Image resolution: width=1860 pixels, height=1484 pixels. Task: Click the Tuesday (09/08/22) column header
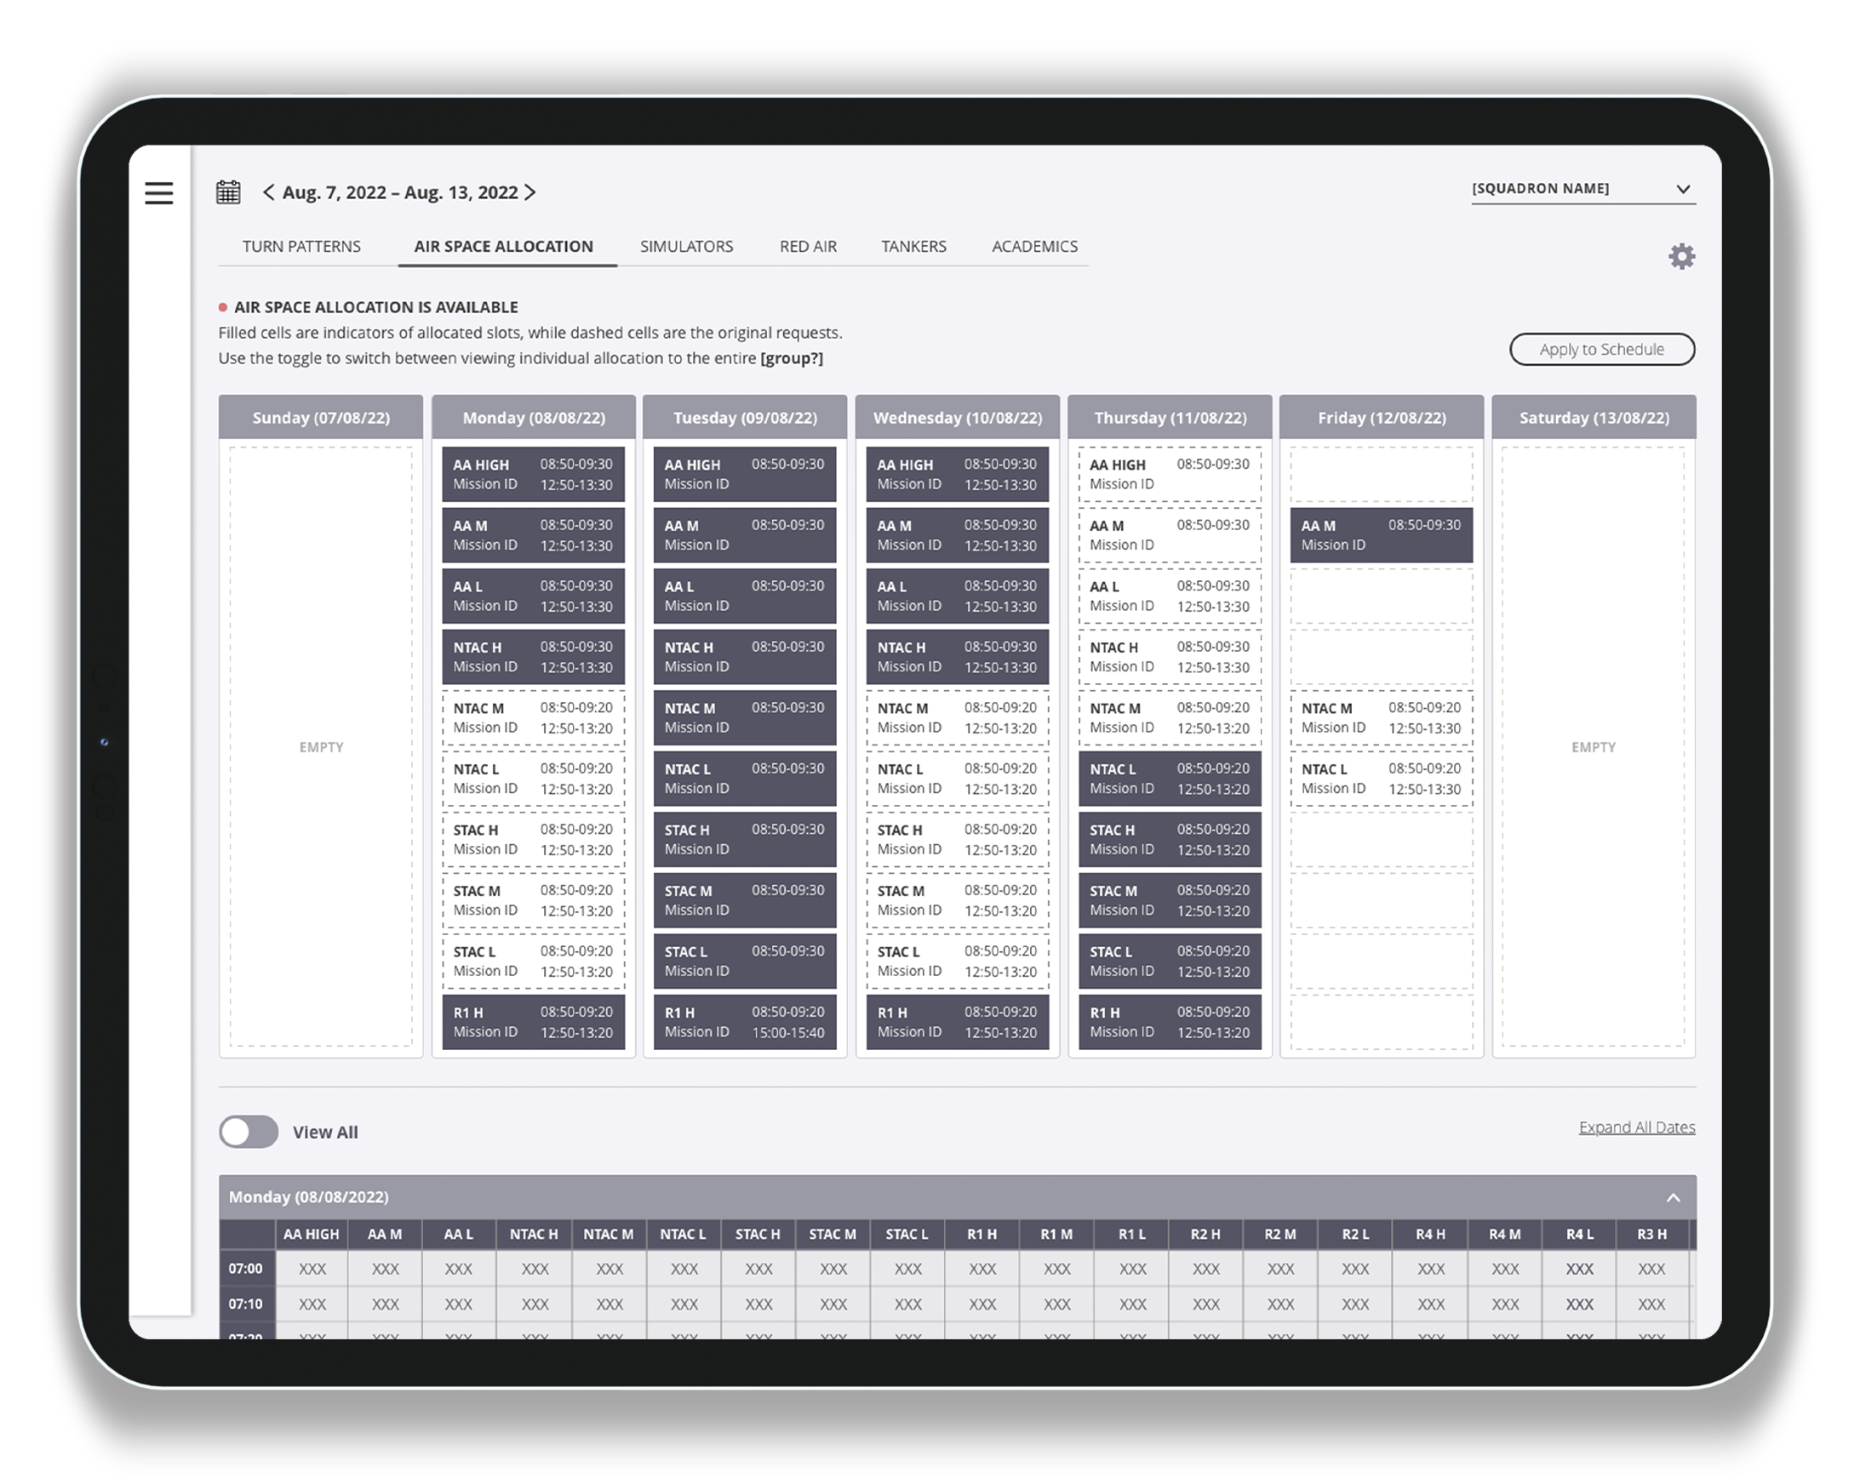[x=745, y=417]
